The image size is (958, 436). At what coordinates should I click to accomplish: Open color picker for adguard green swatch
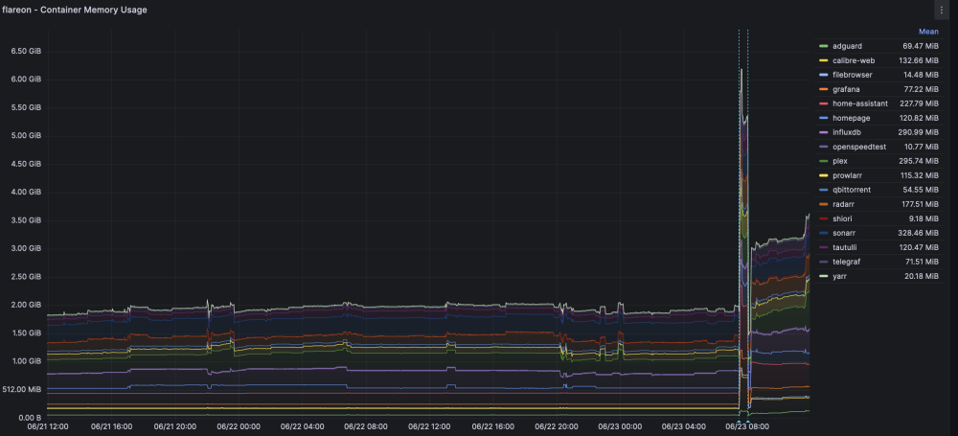[x=823, y=46]
